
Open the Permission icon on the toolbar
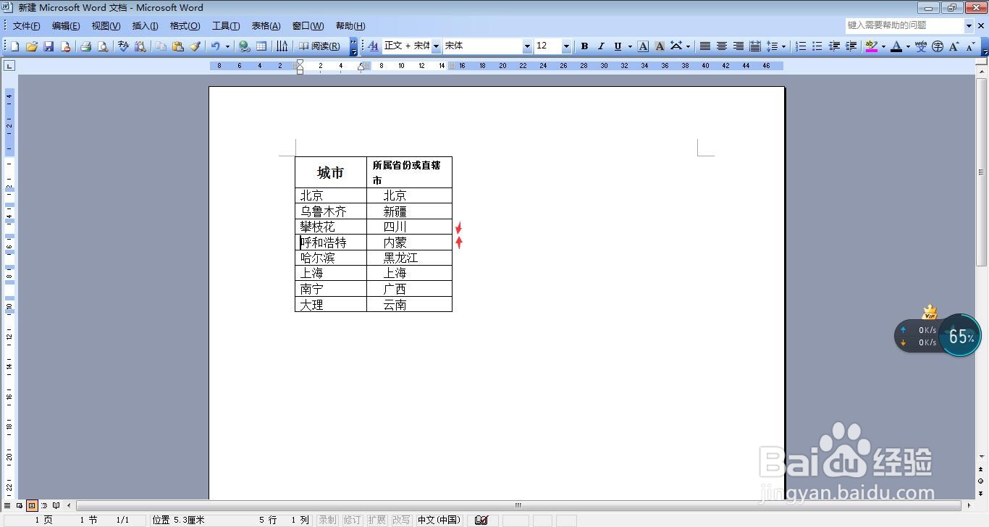click(x=65, y=46)
